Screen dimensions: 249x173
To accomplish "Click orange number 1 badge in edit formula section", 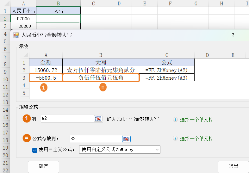I will pyautogui.click(x=26, y=119).
